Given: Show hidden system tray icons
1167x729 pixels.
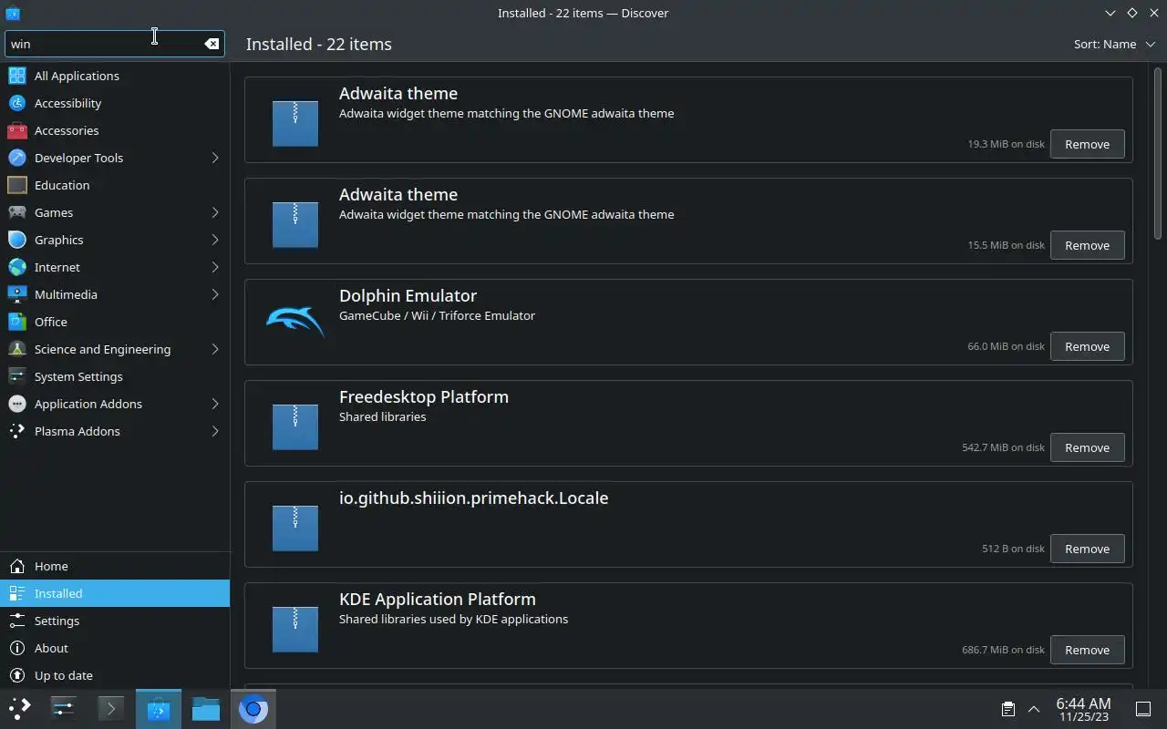Looking at the screenshot, I should tap(1034, 709).
